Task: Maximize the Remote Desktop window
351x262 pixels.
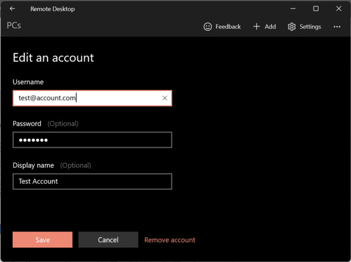Action: 316,9
